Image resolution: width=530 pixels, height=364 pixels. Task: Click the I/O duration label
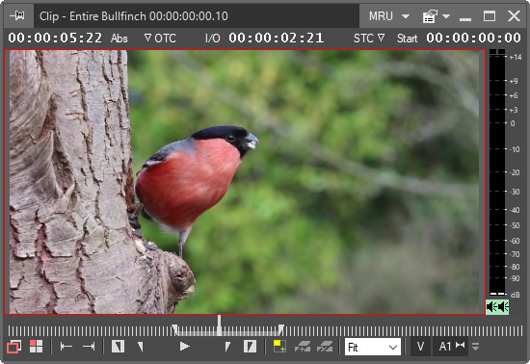pos(213,39)
